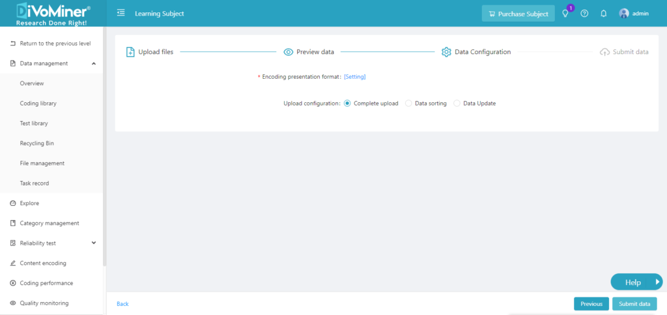This screenshot has height=315, width=667.
Task: Expand the Reliability test section chevron
Action: point(94,243)
